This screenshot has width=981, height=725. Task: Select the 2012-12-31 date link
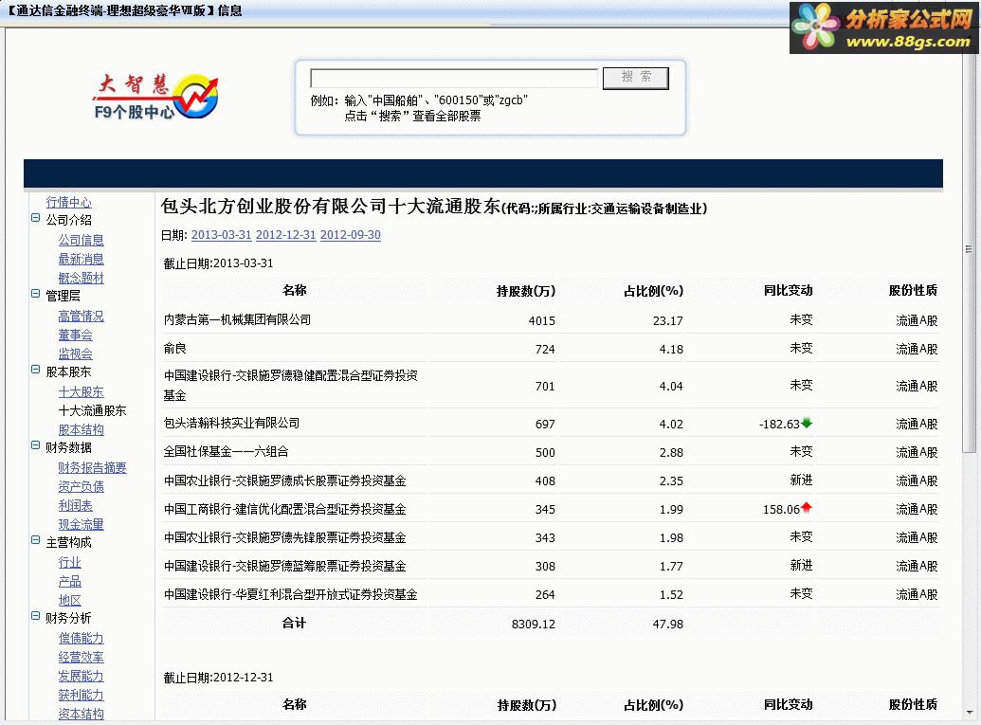[285, 235]
